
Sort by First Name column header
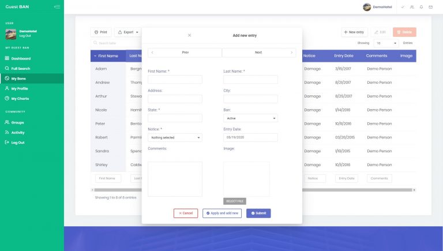click(108, 56)
